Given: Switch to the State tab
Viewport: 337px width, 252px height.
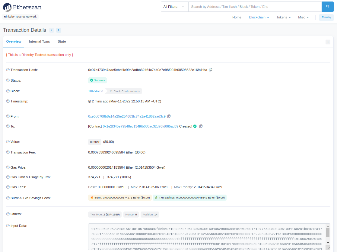Looking at the screenshot, I should click(x=62, y=41).
